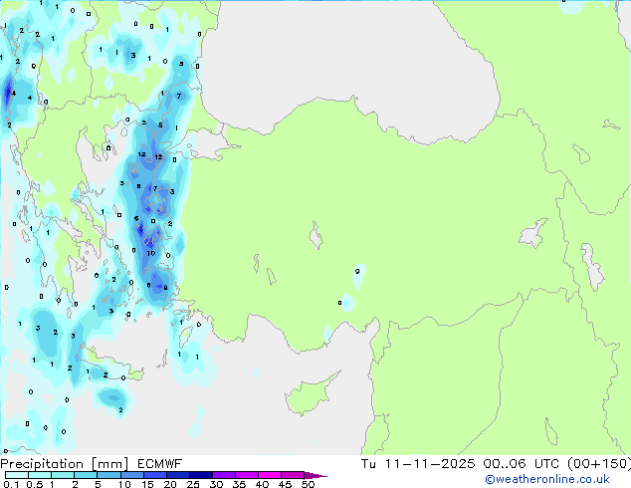Click the legend label '50'
This screenshot has height=488, width=631.
308,484
